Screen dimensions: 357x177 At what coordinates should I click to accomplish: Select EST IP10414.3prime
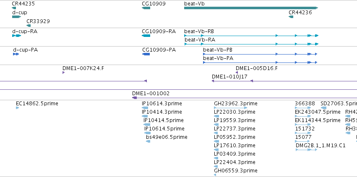[x=145, y=116]
